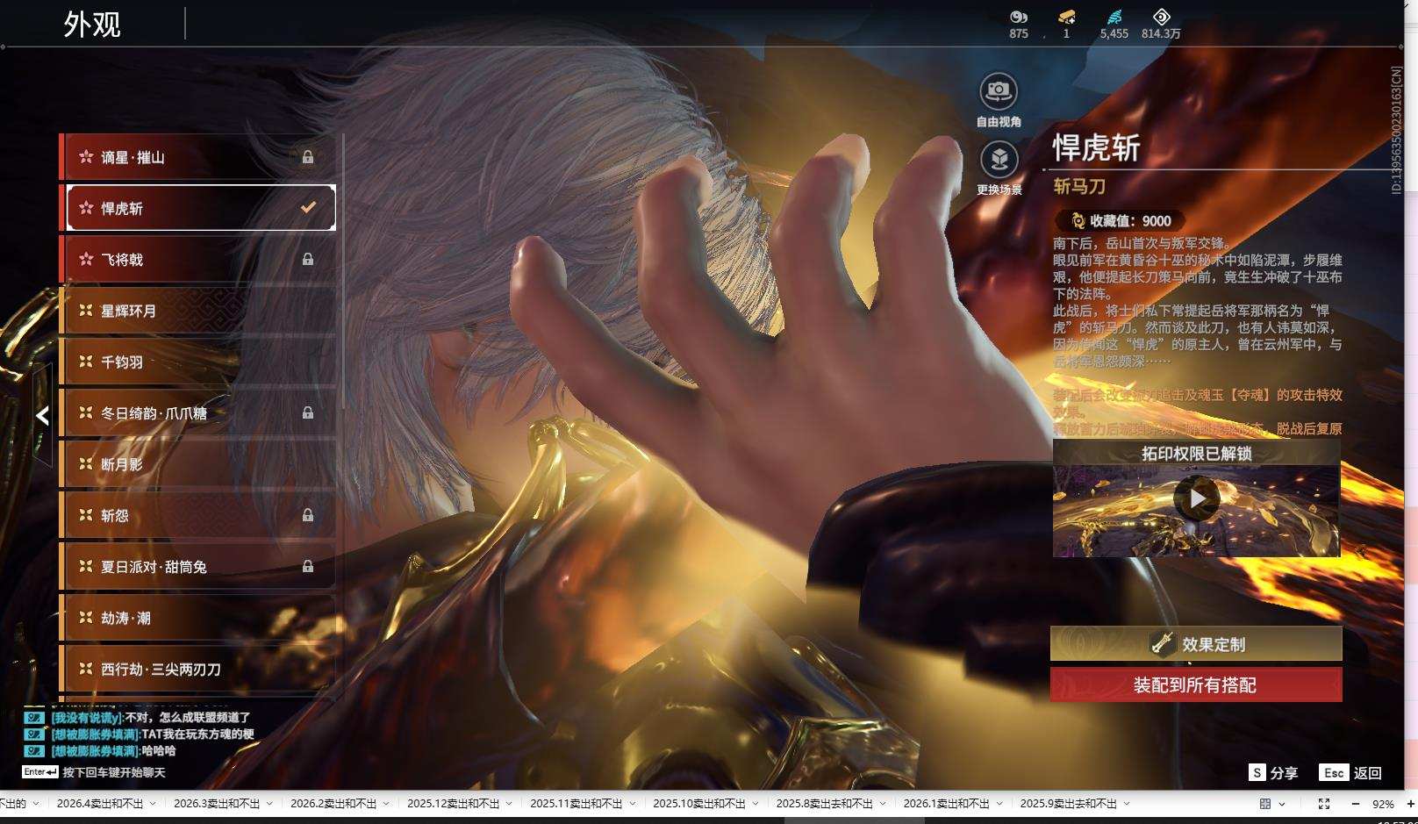Click chat input 按下回车键开始聊天

114,772
